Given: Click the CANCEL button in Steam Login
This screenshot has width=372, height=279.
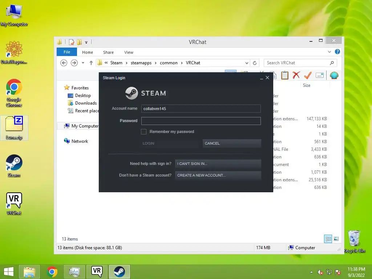Looking at the screenshot, I should coord(232,143).
